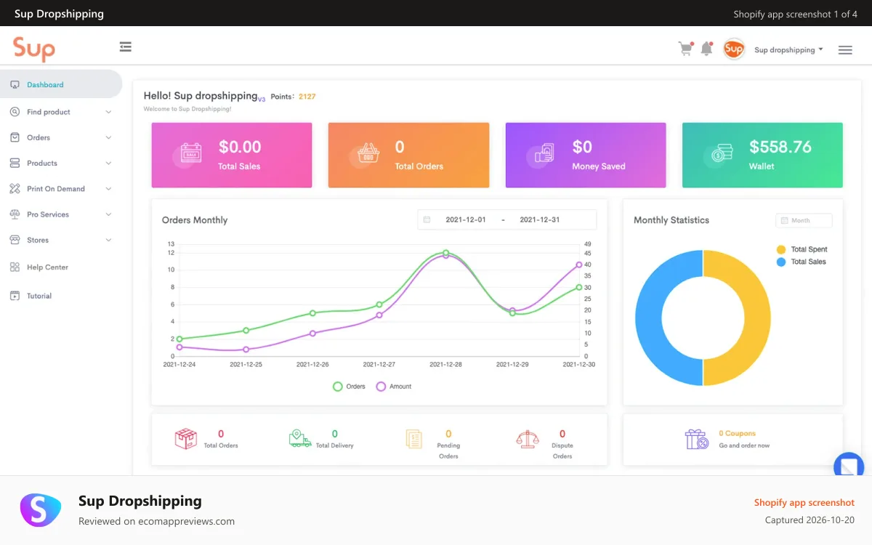
Task: Click the Find product search icon
Action: tap(15, 112)
